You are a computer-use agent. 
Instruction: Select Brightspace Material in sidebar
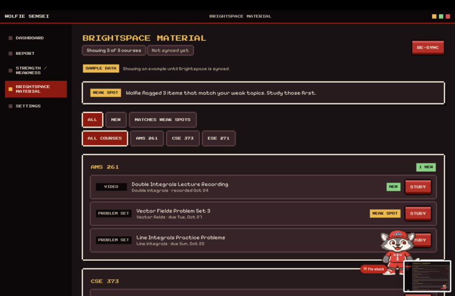point(36,89)
